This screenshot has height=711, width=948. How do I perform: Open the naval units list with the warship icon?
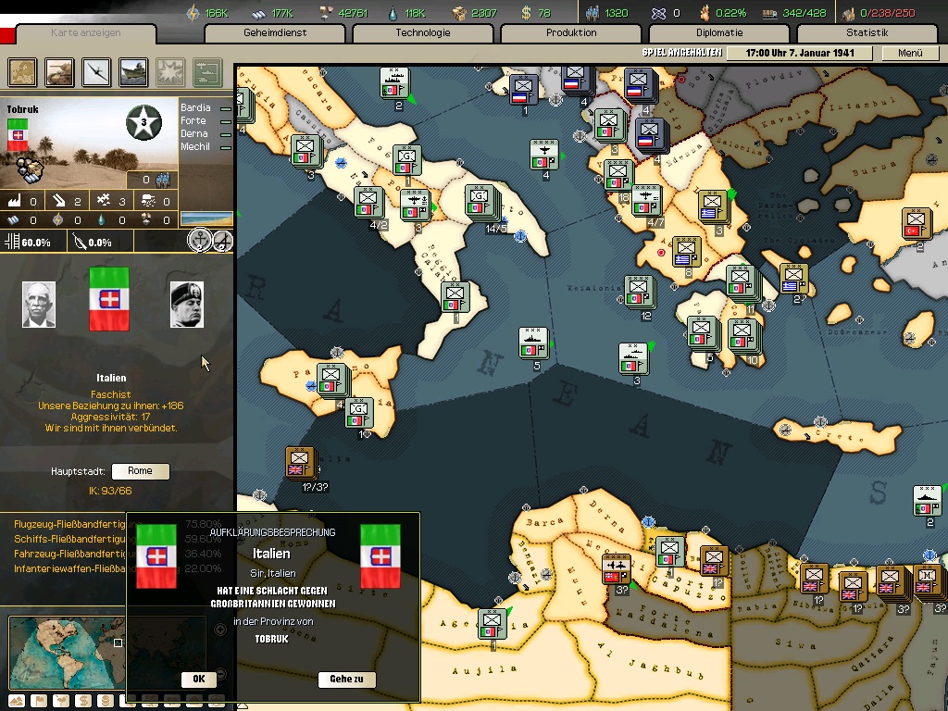[x=134, y=71]
